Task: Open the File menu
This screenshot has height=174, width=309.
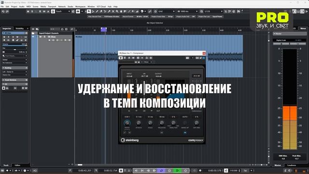Action: [2, 6]
